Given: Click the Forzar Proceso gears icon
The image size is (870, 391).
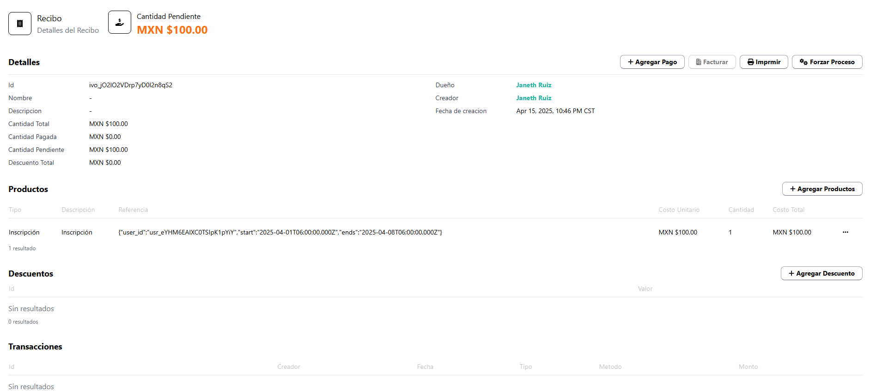Looking at the screenshot, I should [803, 62].
